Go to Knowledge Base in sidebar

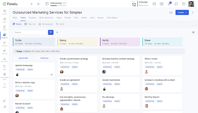tap(5, 76)
